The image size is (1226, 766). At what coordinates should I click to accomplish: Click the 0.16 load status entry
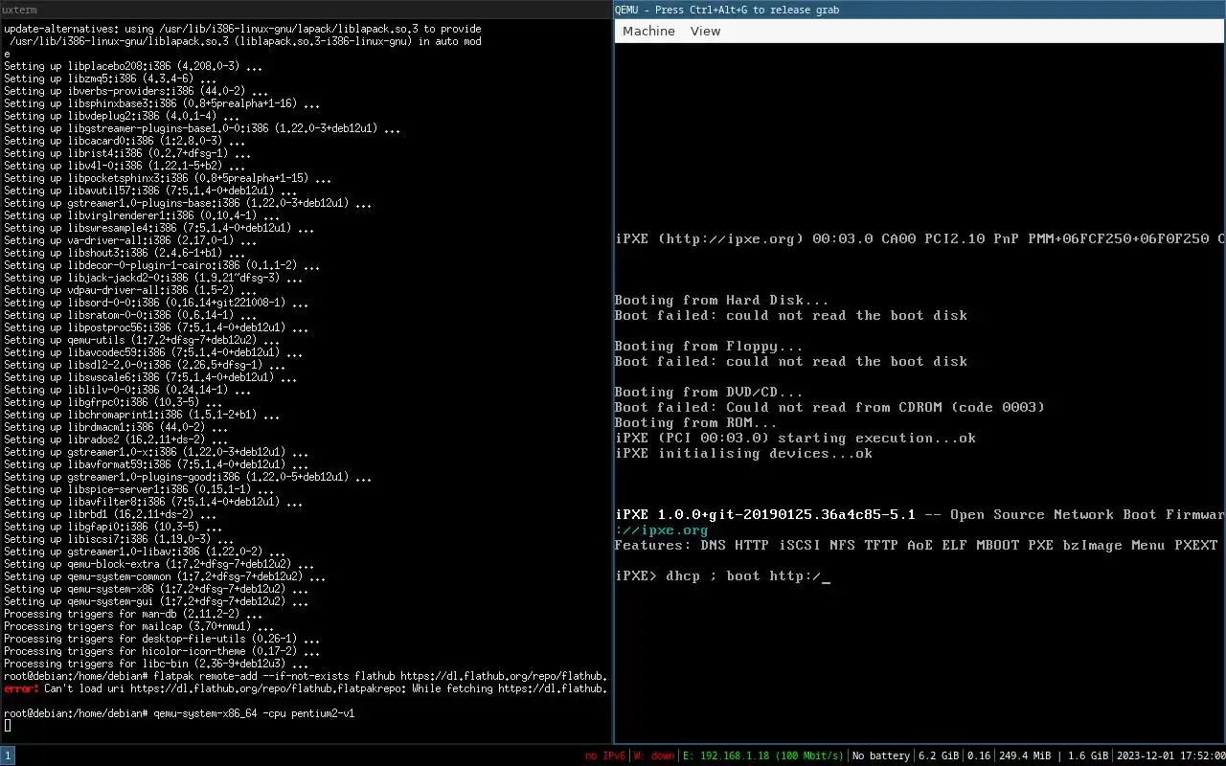pyautogui.click(x=979, y=755)
